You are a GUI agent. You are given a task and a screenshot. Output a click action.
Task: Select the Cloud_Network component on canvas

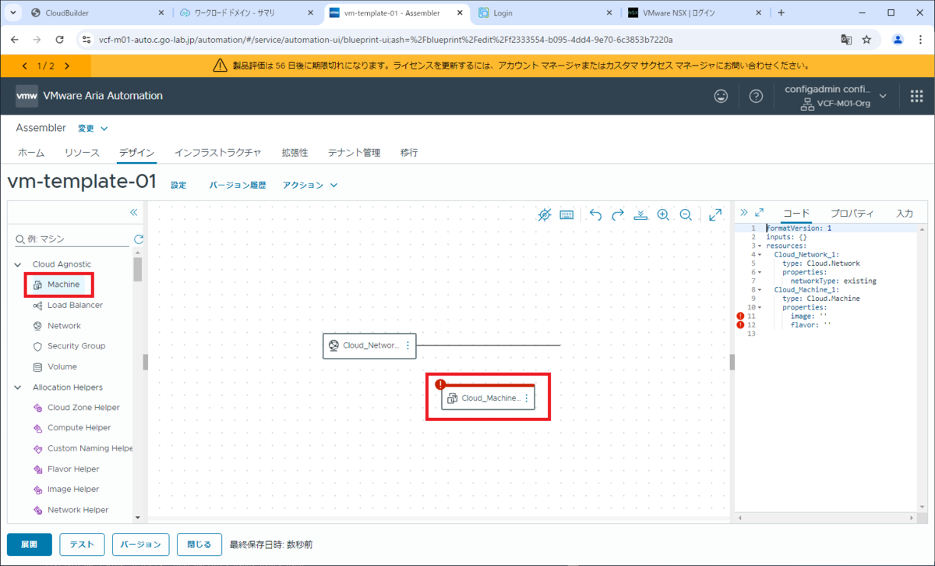(x=370, y=345)
